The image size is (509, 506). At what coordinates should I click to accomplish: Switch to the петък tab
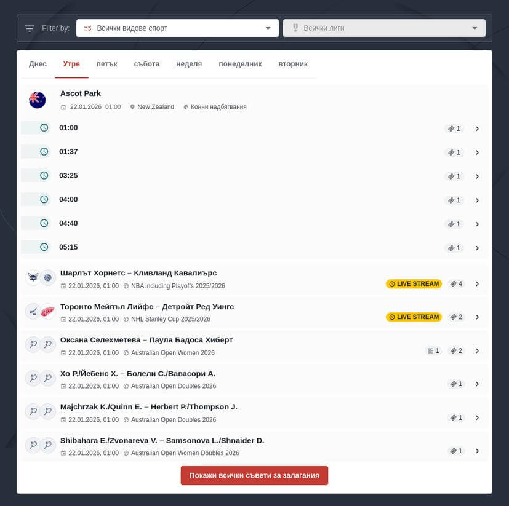pos(107,63)
